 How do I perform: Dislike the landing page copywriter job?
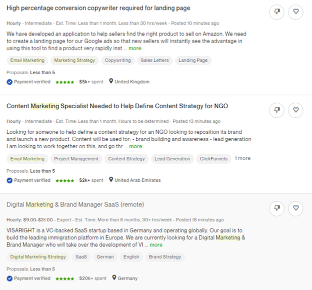276,12
